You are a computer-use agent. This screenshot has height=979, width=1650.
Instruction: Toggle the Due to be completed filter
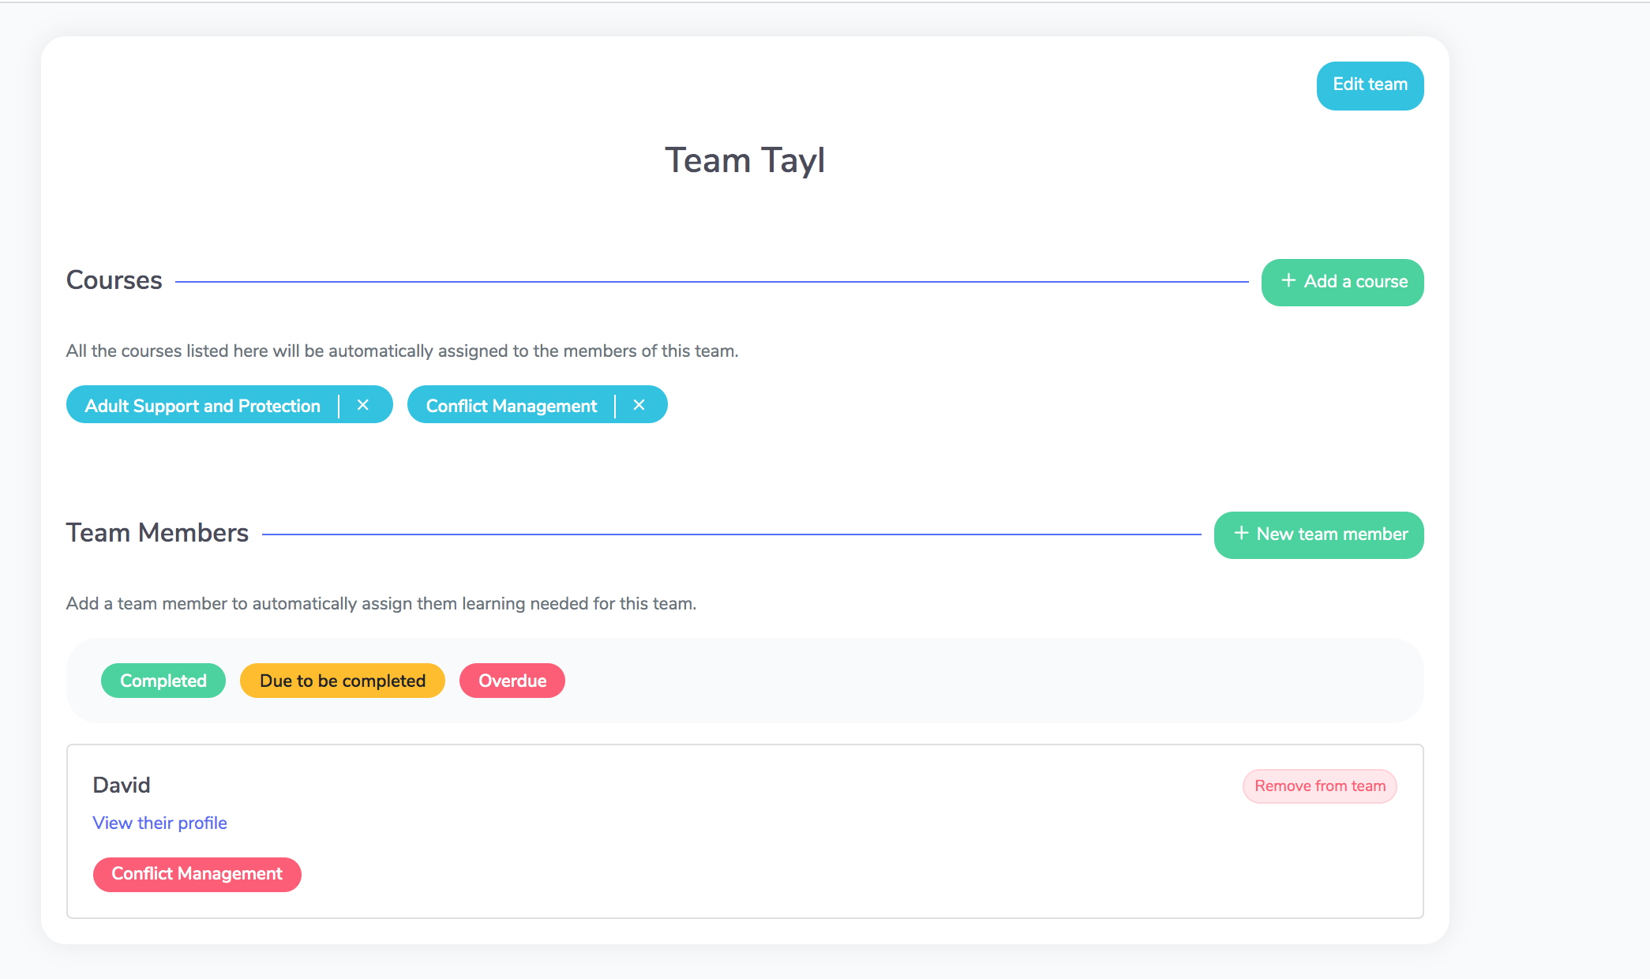(x=342, y=681)
